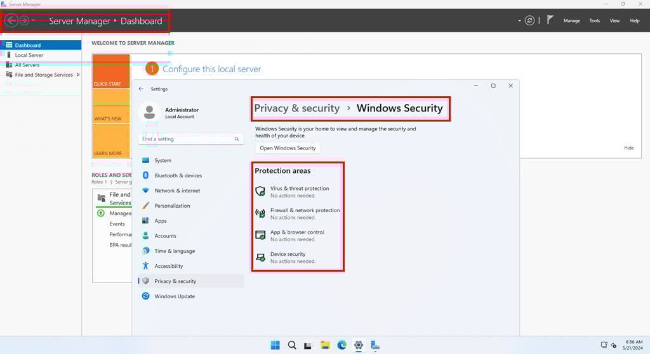Click the Open Windows Security button
650x354 pixels.
point(288,148)
